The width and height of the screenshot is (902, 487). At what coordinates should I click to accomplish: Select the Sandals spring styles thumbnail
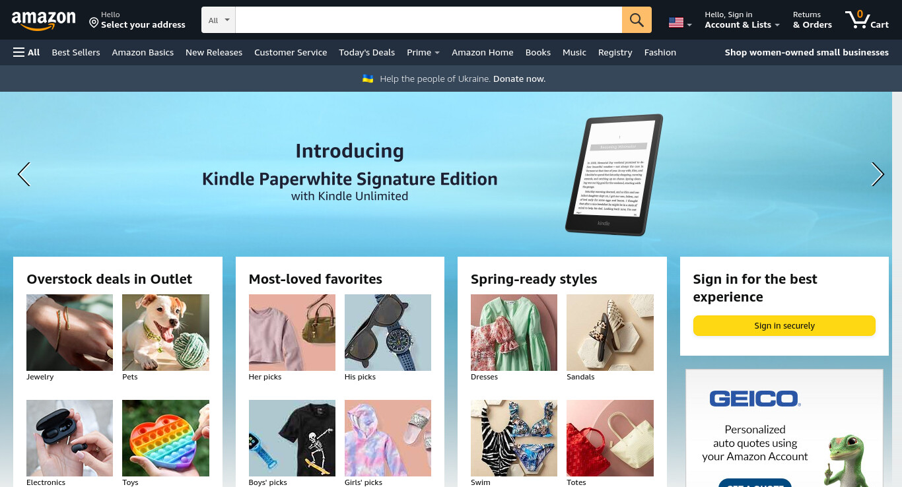click(x=610, y=333)
